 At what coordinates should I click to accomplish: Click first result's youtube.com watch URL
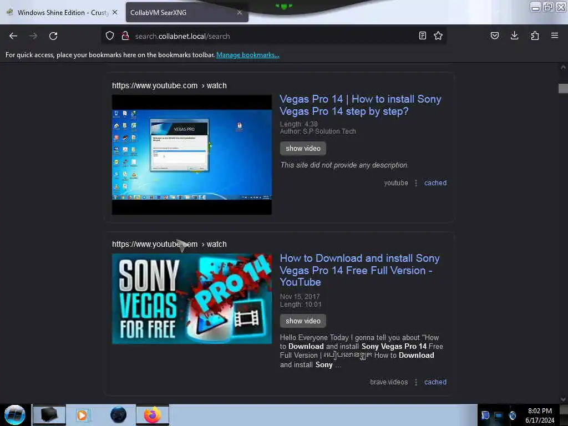[x=169, y=85]
